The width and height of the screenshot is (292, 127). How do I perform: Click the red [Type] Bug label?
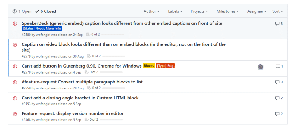point(165,66)
